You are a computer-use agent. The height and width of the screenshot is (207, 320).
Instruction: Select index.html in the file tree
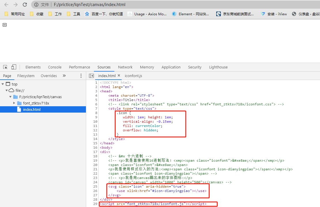coord(43,109)
